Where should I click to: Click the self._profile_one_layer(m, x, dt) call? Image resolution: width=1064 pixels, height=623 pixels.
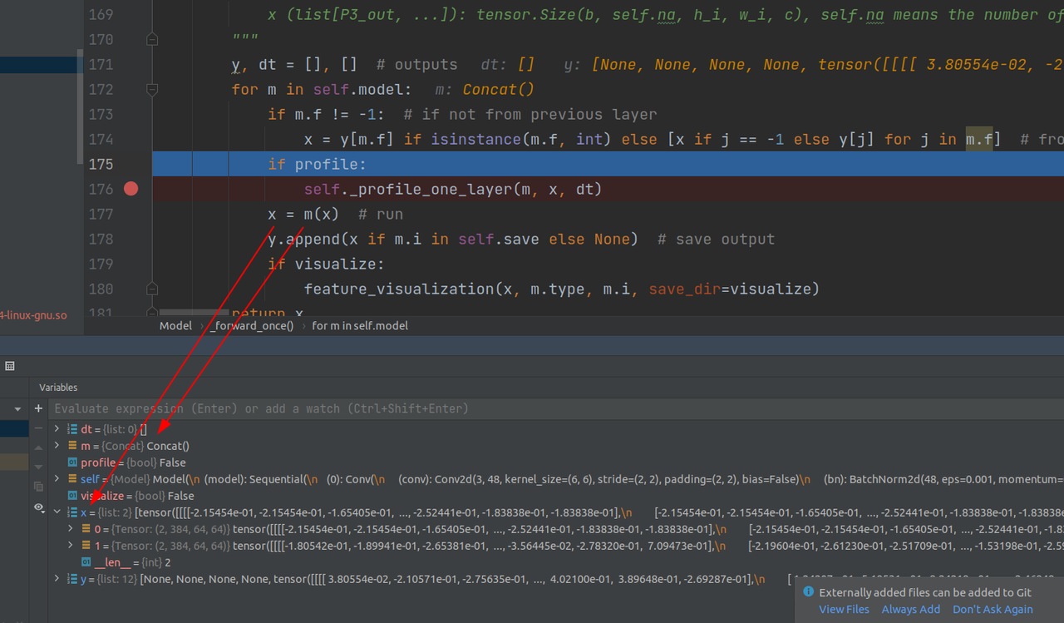coord(452,189)
